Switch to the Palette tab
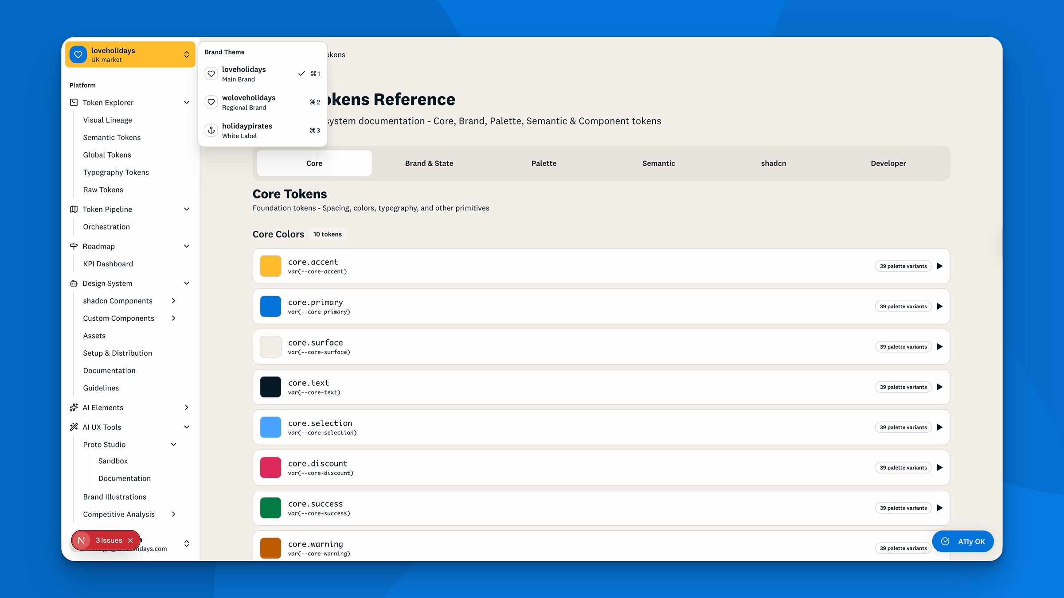 coord(544,163)
